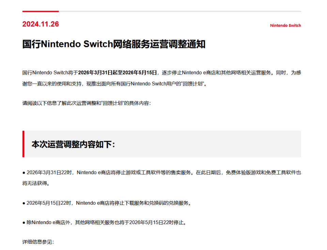Click the bold date range 2026年3月31日起至2026年5月15日
The width and height of the screenshot is (327, 250).
(118, 72)
